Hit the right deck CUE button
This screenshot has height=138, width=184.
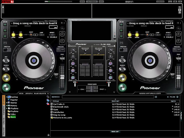click(122, 78)
